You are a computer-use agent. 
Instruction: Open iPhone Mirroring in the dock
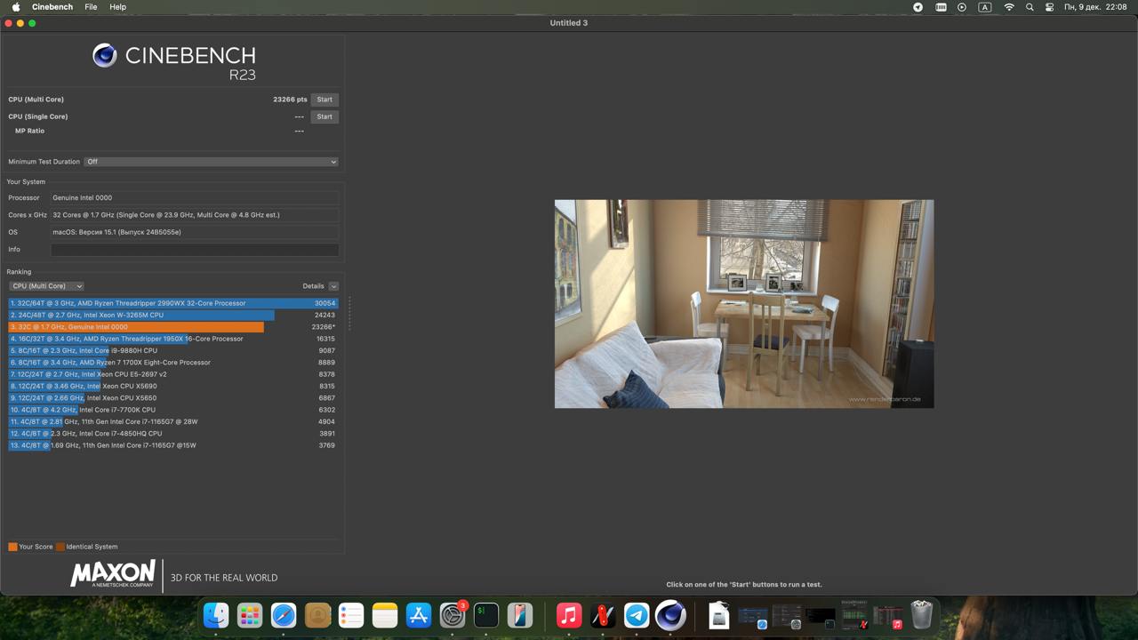(x=520, y=615)
